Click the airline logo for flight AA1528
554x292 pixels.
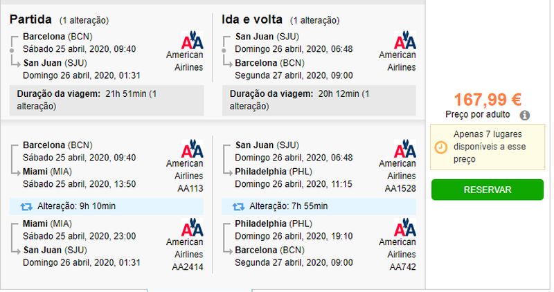pos(405,149)
